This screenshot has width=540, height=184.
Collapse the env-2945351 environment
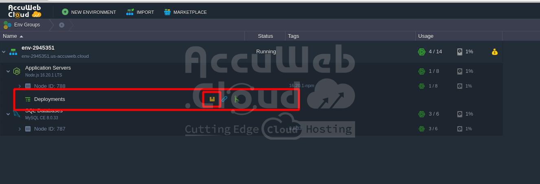pyautogui.click(x=4, y=52)
